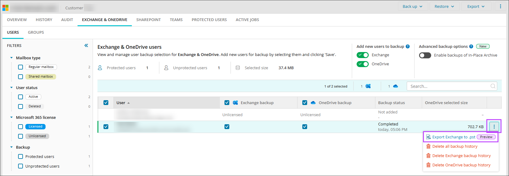Collapse the filters panel with double chevron
The width and height of the screenshot is (509, 176).
coord(86,45)
